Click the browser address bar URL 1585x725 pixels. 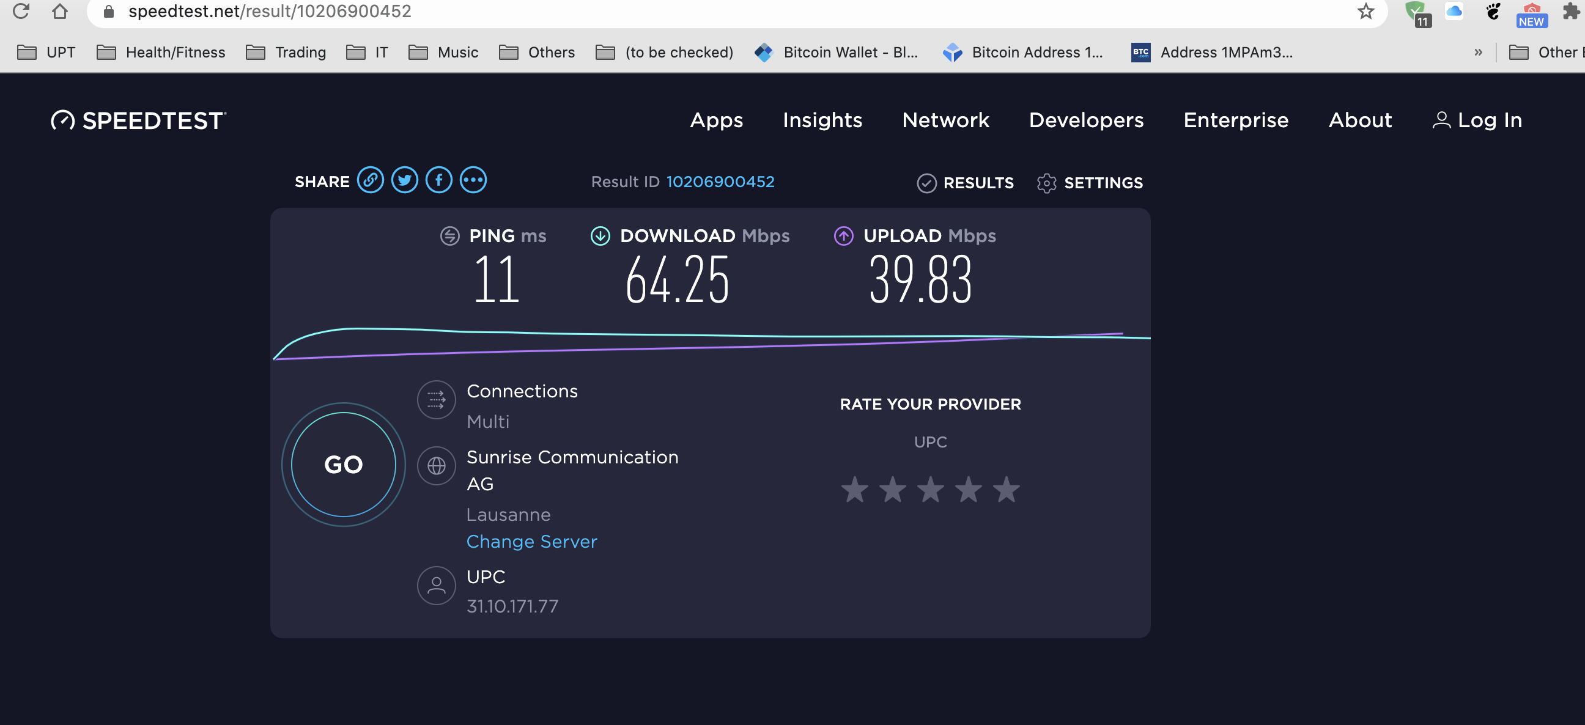click(270, 11)
